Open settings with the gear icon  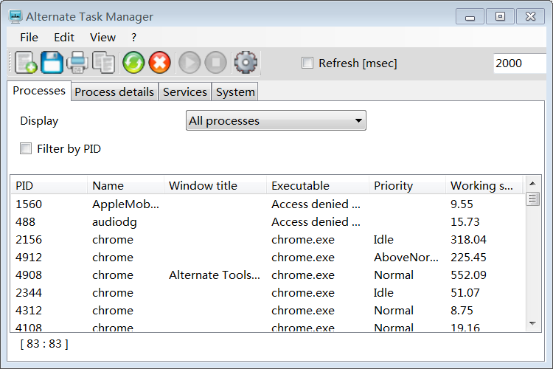(x=246, y=63)
